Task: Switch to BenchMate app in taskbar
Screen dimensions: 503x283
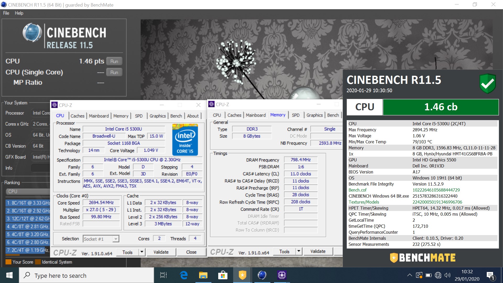Action: (242, 275)
